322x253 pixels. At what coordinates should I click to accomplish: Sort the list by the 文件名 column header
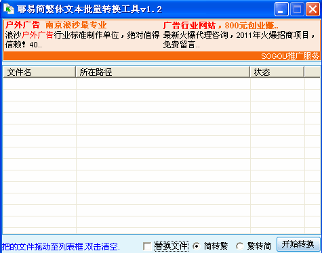point(39,72)
